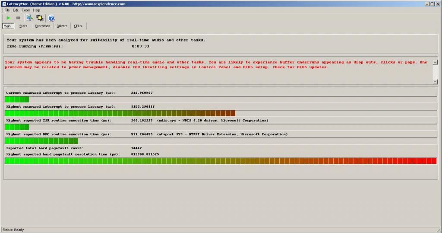Start monitoring with the green play icon
This screenshot has width=442, height=233.
(8, 18)
